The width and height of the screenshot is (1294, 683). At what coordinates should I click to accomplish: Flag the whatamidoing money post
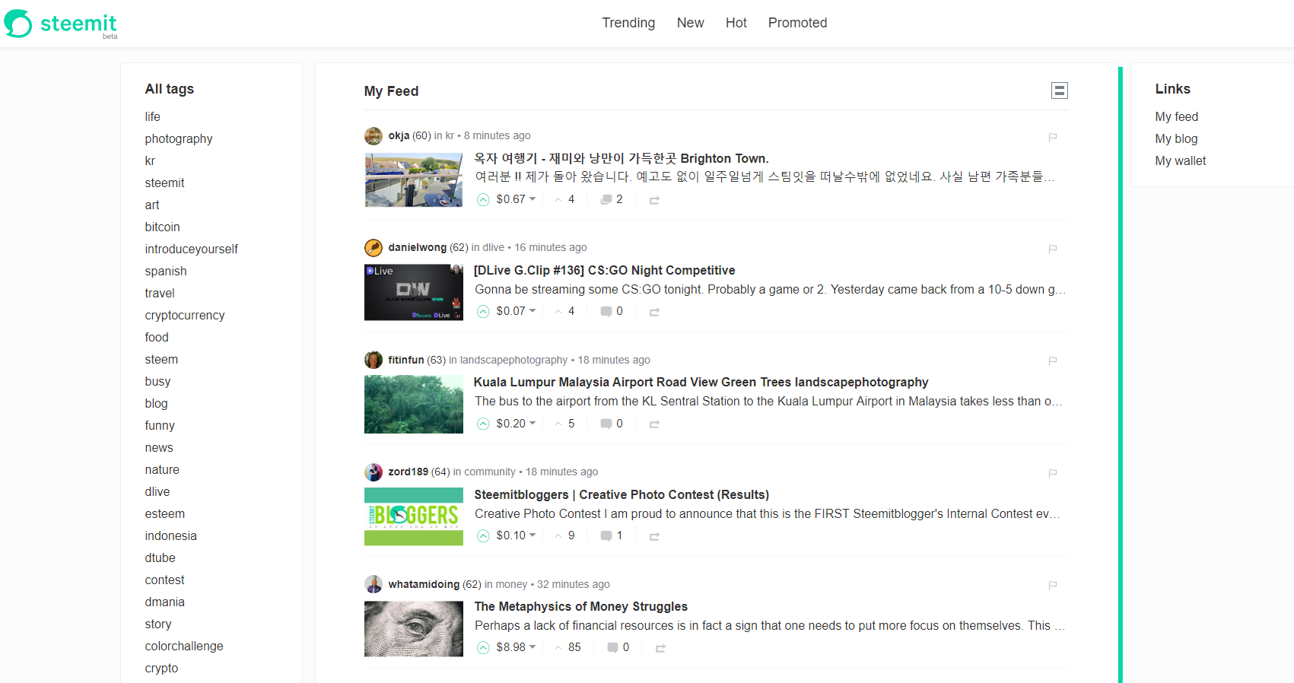pos(1053,585)
